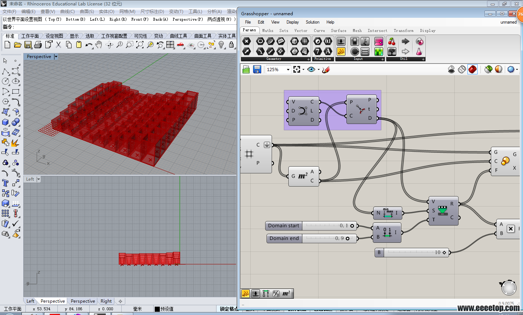Image resolution: width=523 pixels, height=315 pixels.
Task: Select Zoom Extents tool in Rhino
Action: click(140, 45)
